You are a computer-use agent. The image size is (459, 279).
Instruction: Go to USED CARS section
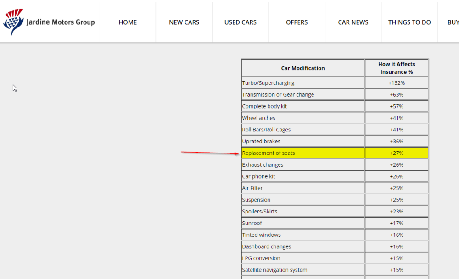241,22
